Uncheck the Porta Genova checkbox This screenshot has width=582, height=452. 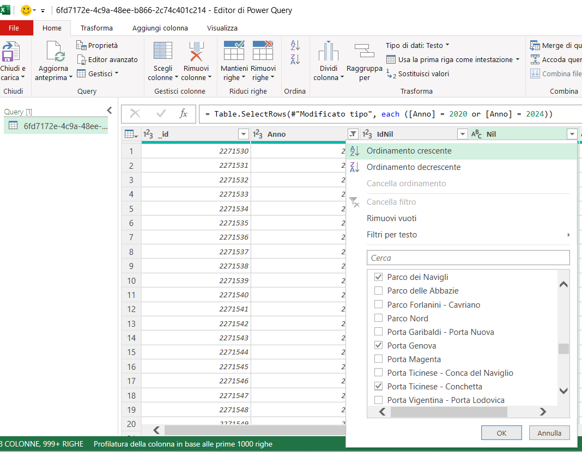pyautogui.click(x=378, y=346)
